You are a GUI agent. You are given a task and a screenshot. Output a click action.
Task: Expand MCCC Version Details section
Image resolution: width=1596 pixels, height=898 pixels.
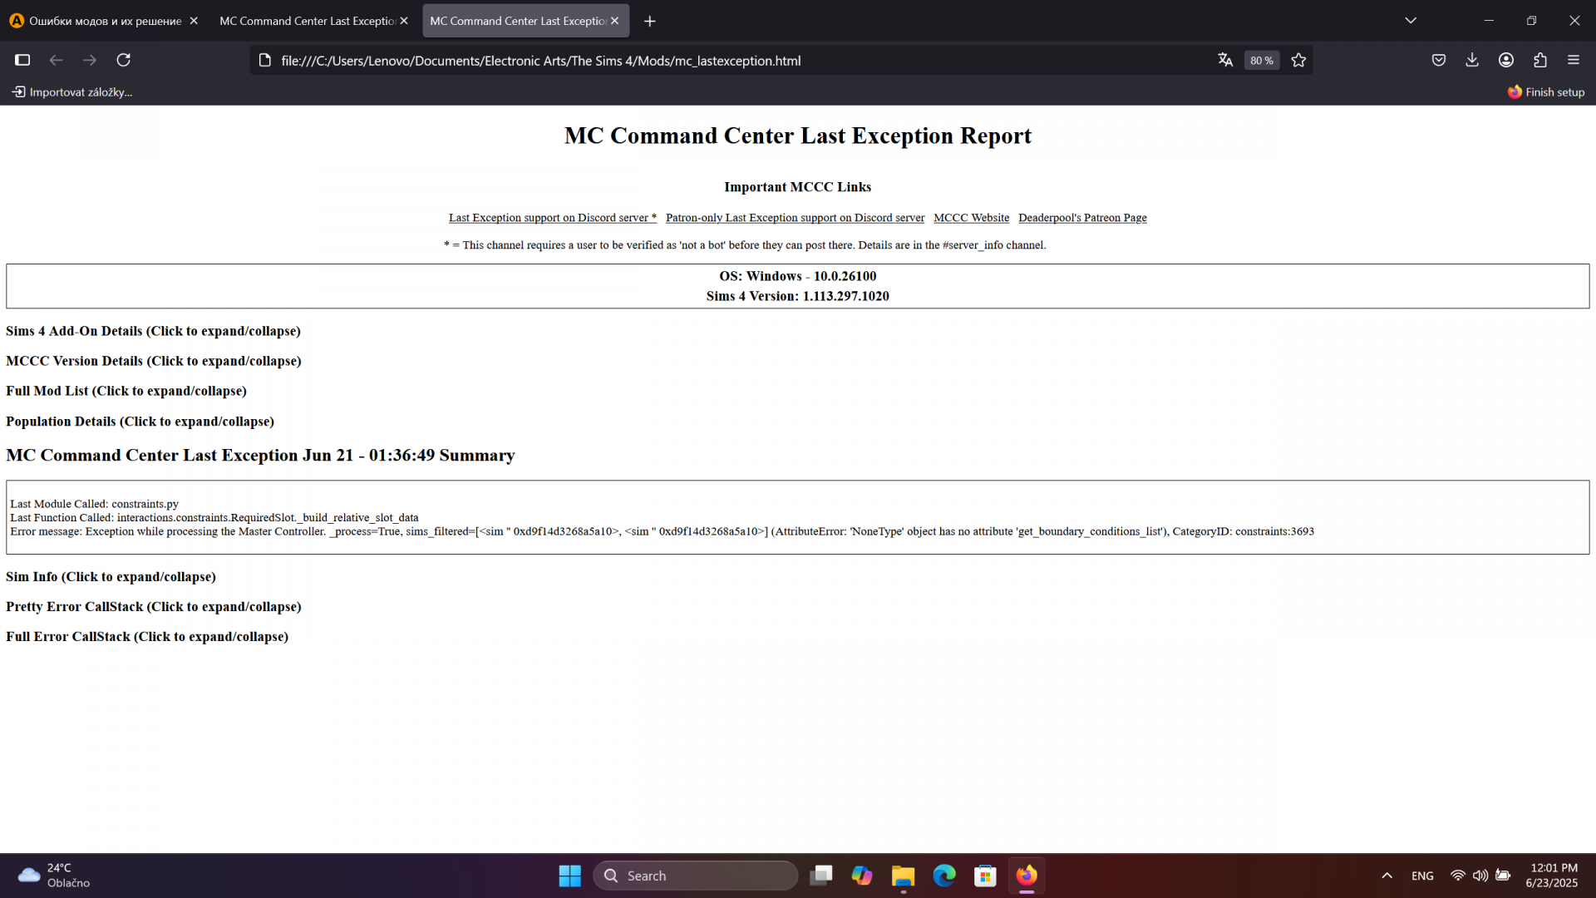(x=154, y=361)
